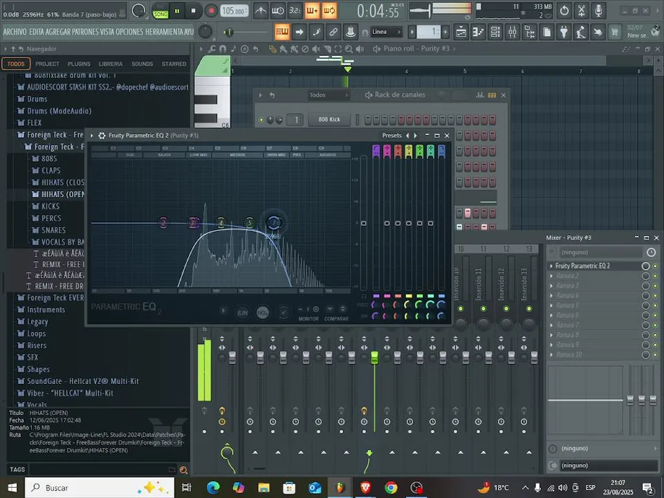Expand the Loops folder in browser
This screenshot has height=498, width=664.
pyautogui.click(x=35, y=333)
